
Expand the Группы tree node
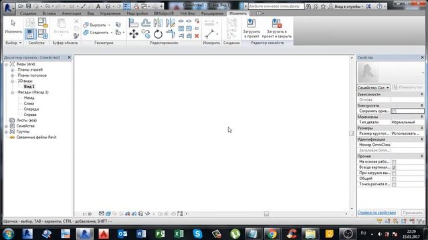pos(6,132)
